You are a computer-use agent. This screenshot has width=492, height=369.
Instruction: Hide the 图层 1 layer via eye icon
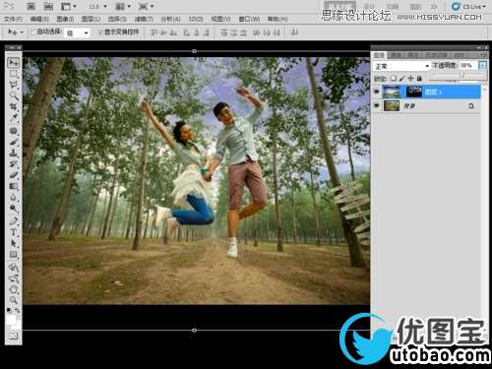(x=377, y=92)
